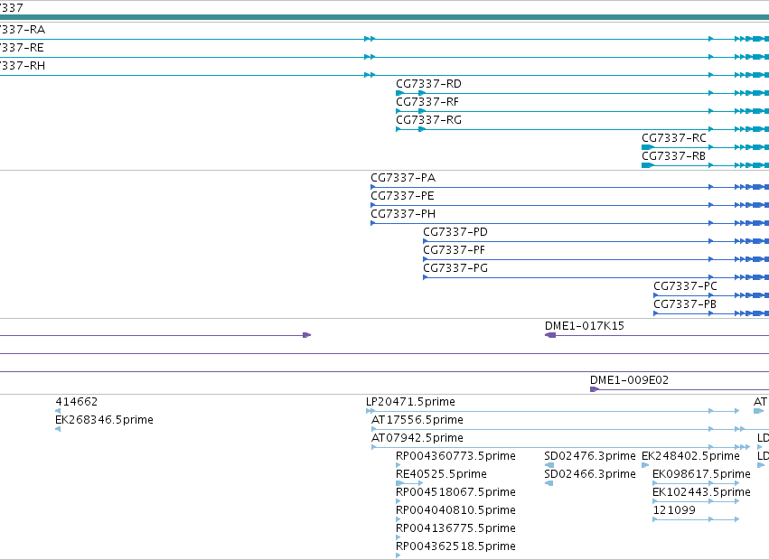Select the CG7337-RD transcript label

pyautogui.click(x=428, y=84)
